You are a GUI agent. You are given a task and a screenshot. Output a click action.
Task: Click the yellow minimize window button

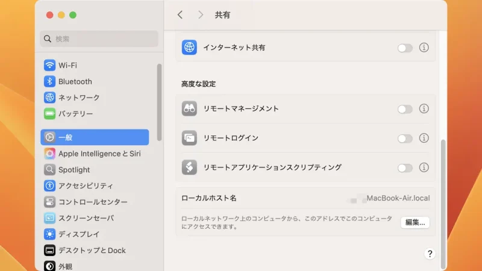pyautogui.click(x=61, y=14)
